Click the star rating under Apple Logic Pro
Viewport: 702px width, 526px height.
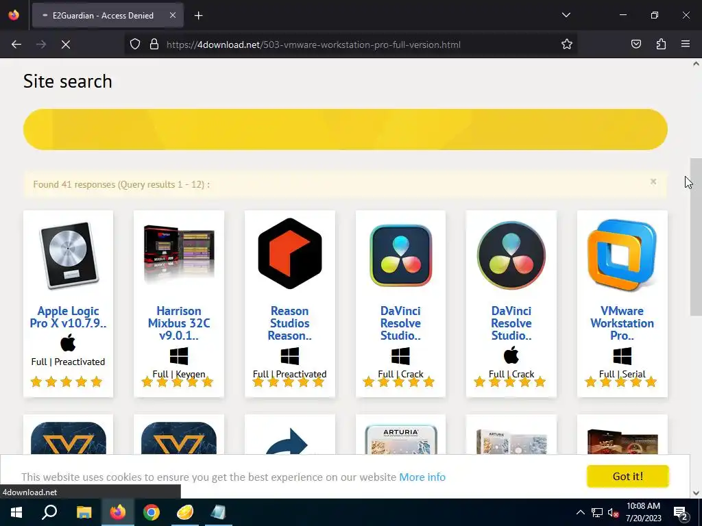click(66, 381)
